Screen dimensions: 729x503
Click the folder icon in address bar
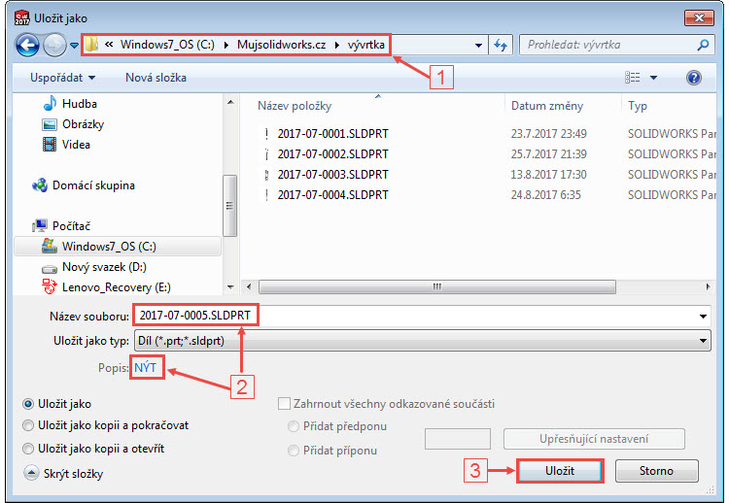coord(92,45)
